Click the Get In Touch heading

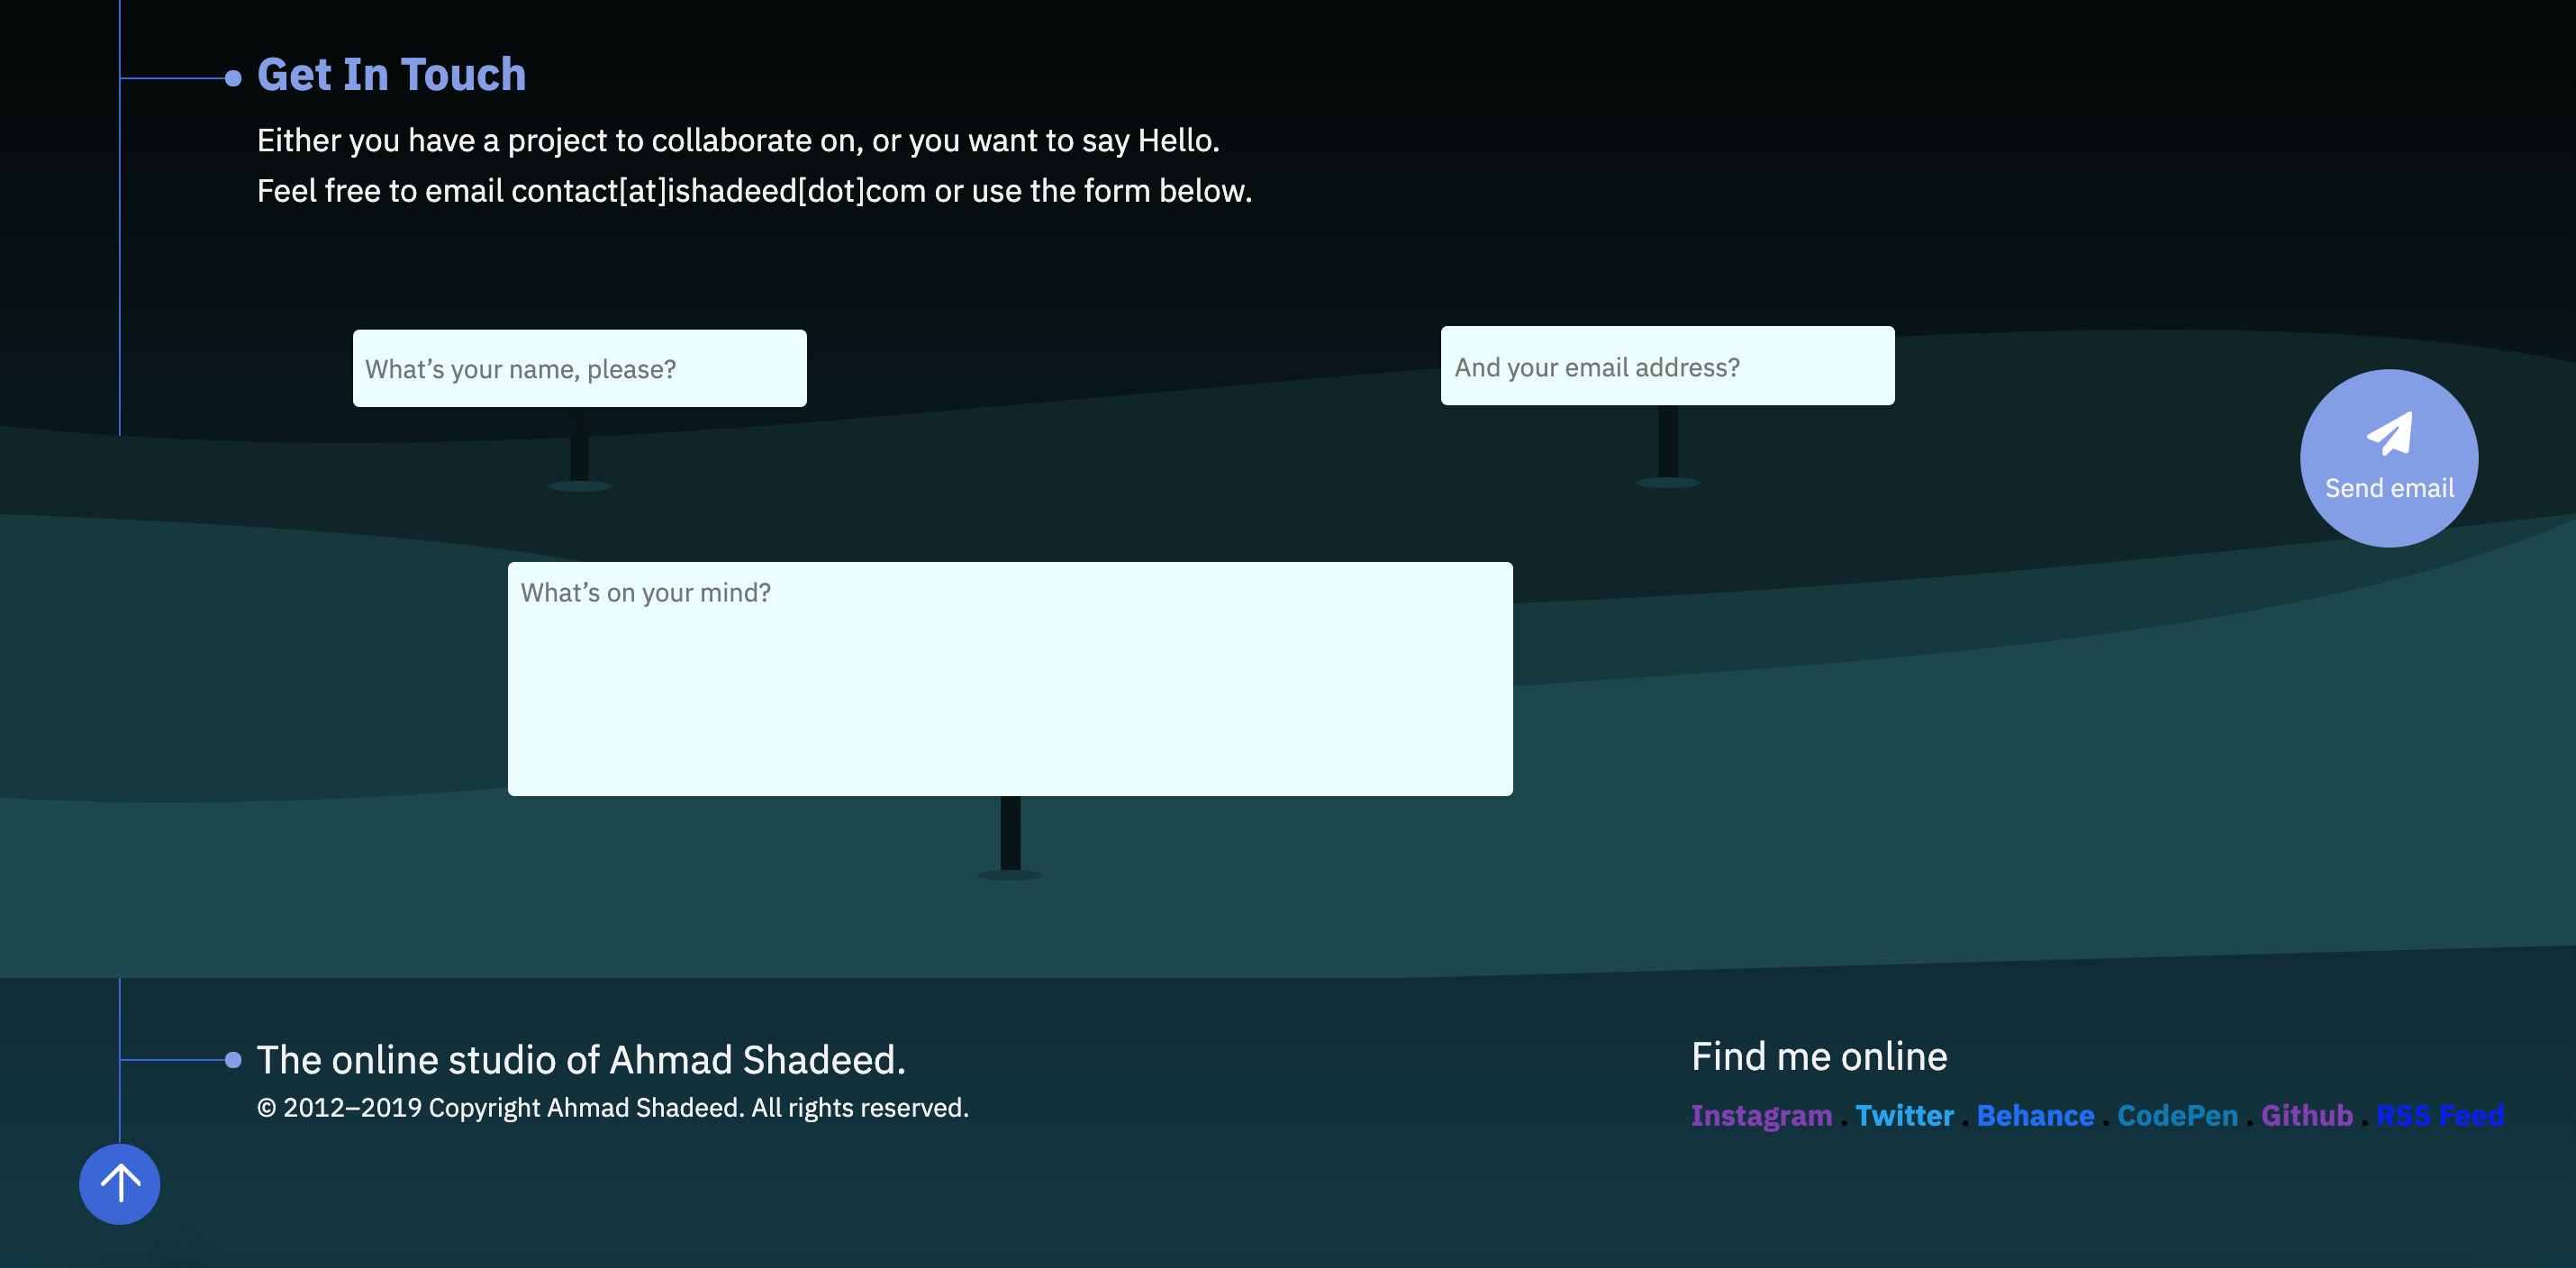pos(391,75)
